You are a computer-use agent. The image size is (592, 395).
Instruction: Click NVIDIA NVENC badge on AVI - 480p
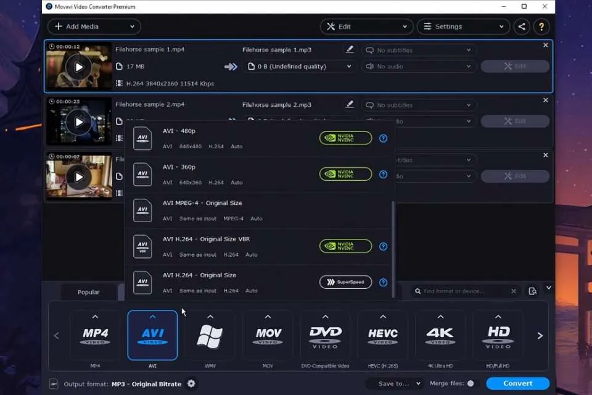[x=345, y=138]
